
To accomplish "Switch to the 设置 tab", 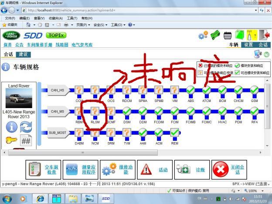I will (x=248, y=44).
